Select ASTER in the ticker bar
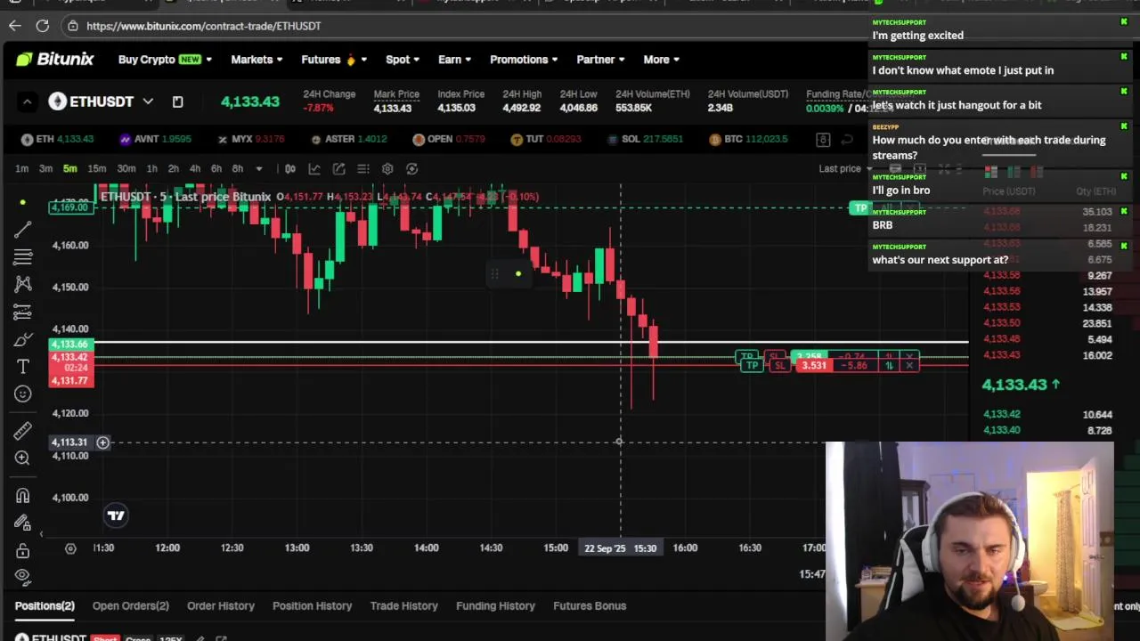The height and width of the screenshot is (641, 1140). point(348,139)
